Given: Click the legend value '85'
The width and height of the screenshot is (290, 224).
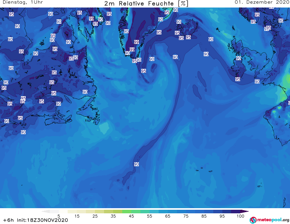Looking at the screenshot, I should (204, 216).
